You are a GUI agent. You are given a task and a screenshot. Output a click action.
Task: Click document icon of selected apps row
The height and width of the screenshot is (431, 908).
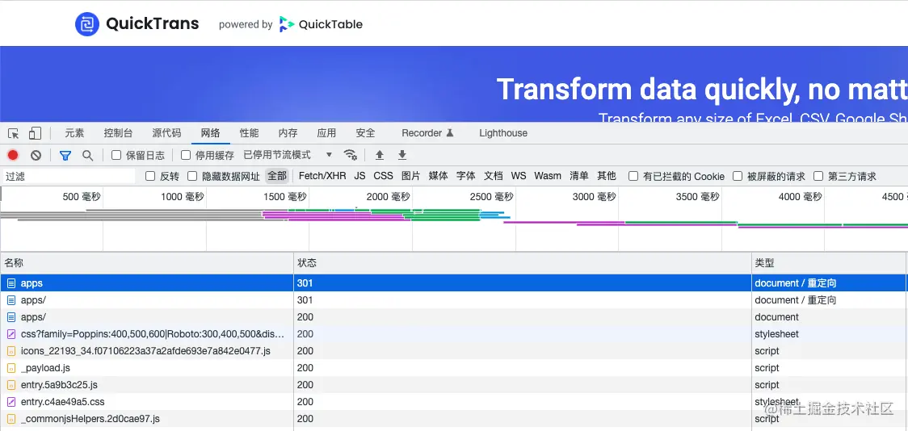(11, 283)
